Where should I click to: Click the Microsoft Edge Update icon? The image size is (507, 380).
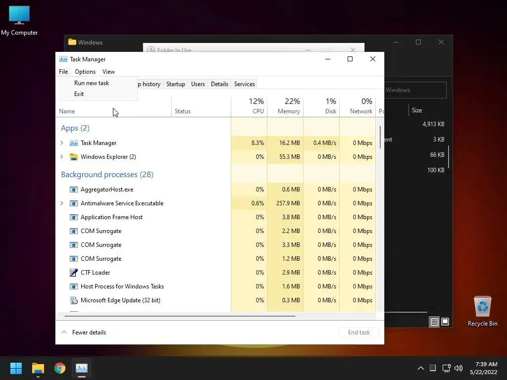click(74, 300)
